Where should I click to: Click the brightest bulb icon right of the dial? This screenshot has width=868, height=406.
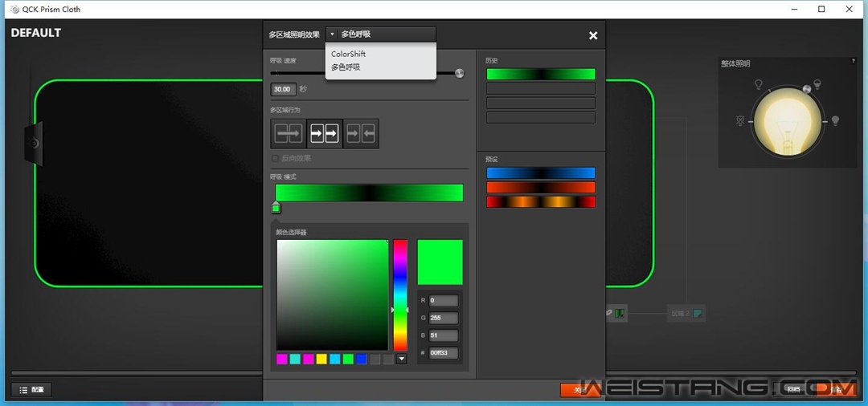click(x=835, y=120)
